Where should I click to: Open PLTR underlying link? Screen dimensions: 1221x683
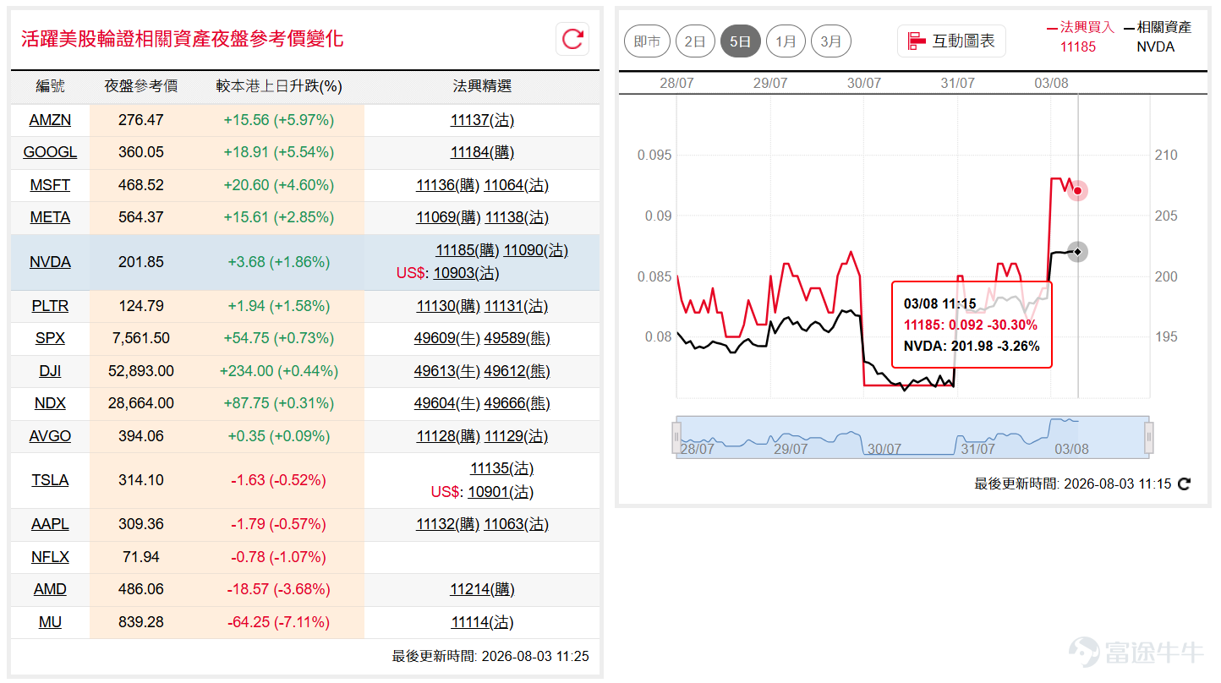pos(50,306)
